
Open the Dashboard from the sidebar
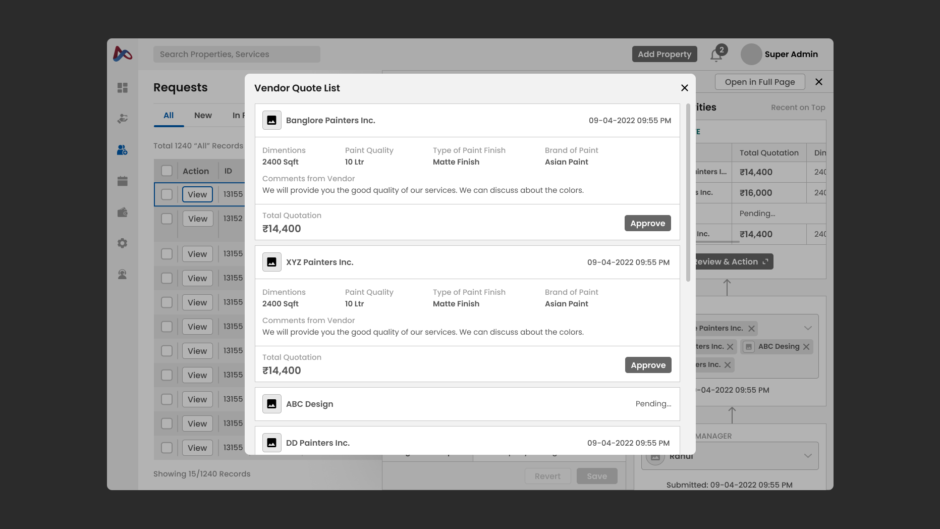[122, 88]
